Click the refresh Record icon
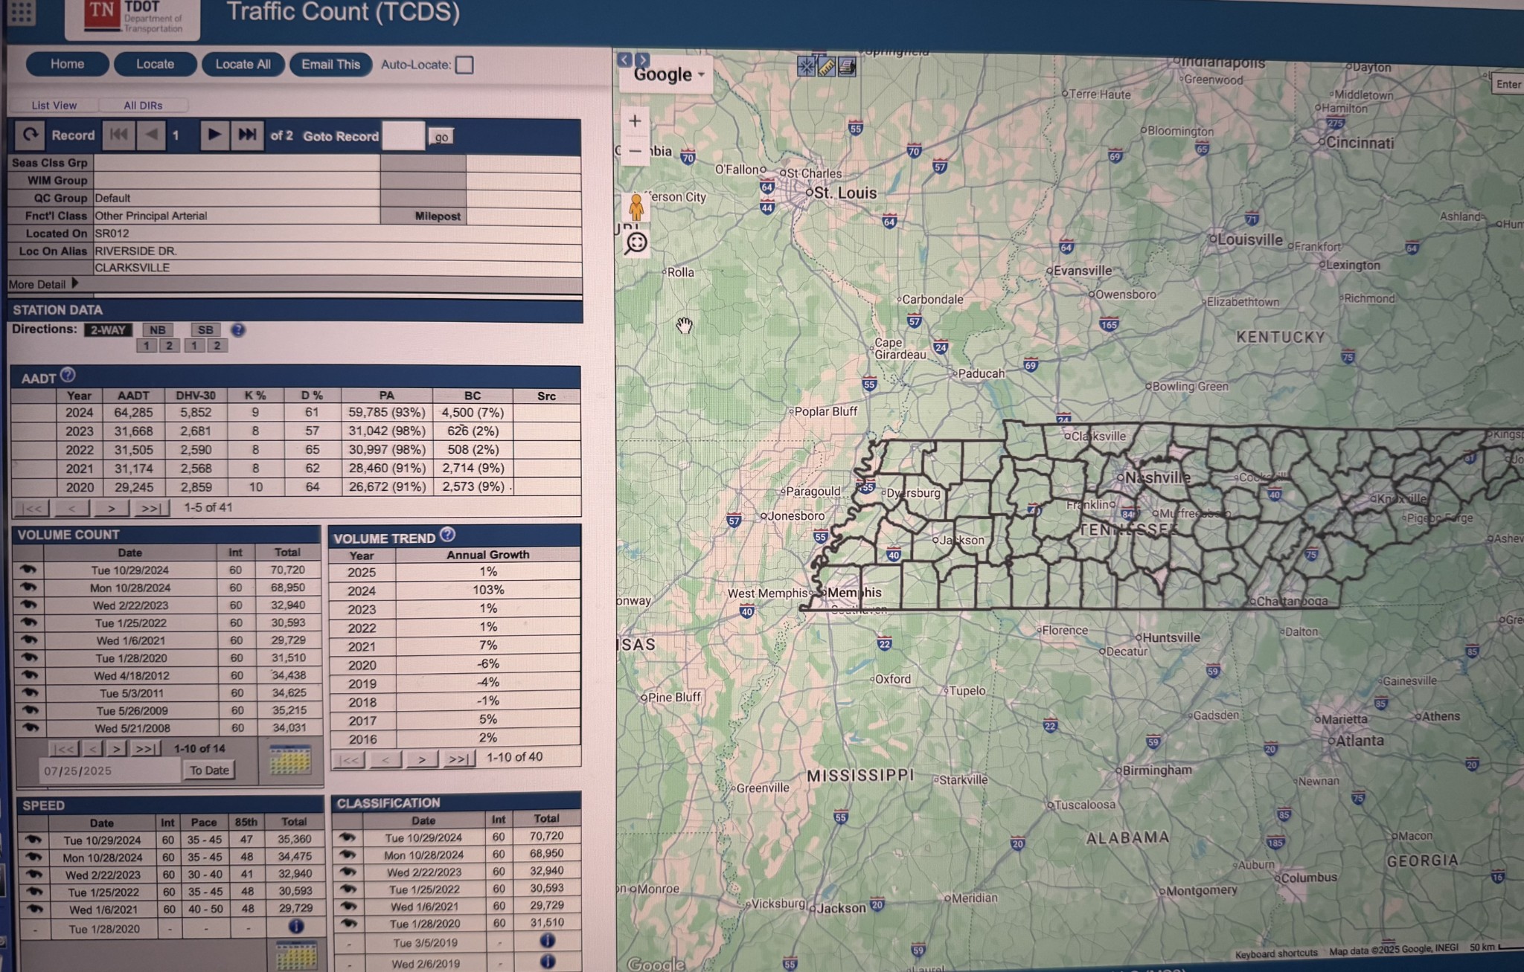Image resolution: width=1524 pixels, height=972 pixels. pyautogui.click(x=30, y=135)
